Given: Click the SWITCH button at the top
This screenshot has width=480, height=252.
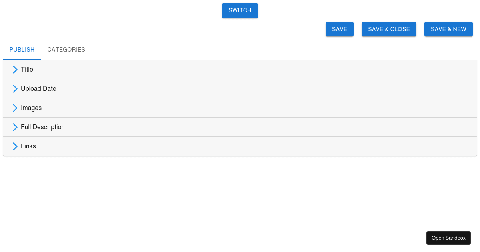Looking at the screenshot, I should click(x=240, y=10).
